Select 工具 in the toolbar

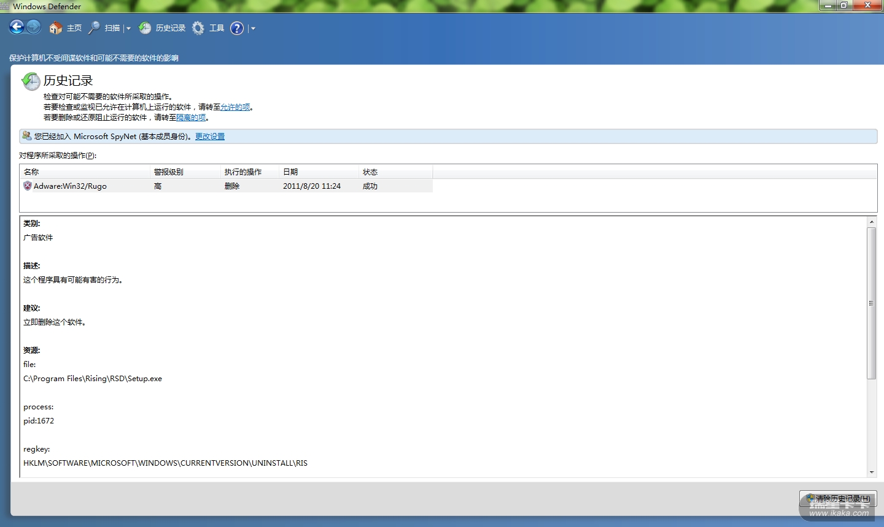click(x=217, y=28)
